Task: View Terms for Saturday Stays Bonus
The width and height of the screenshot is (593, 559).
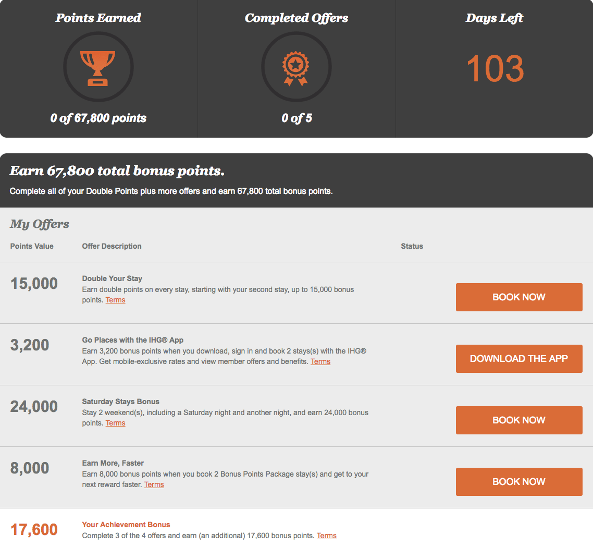Action: (115, 423)
